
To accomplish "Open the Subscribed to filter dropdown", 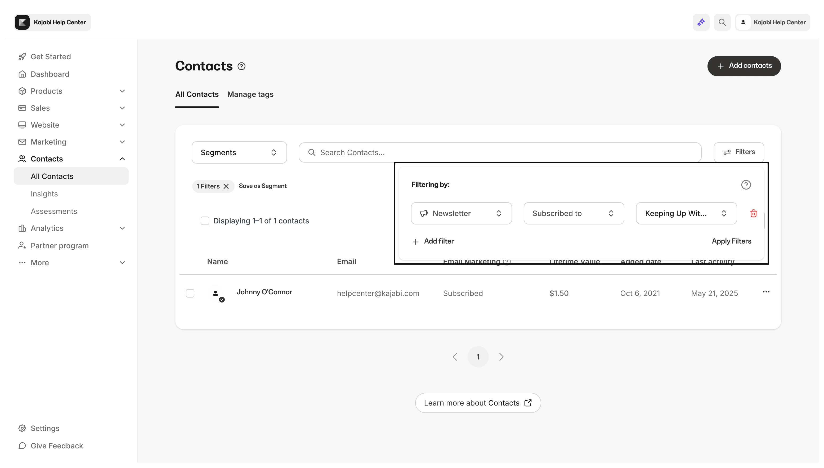I will click(x=574, y=213).
